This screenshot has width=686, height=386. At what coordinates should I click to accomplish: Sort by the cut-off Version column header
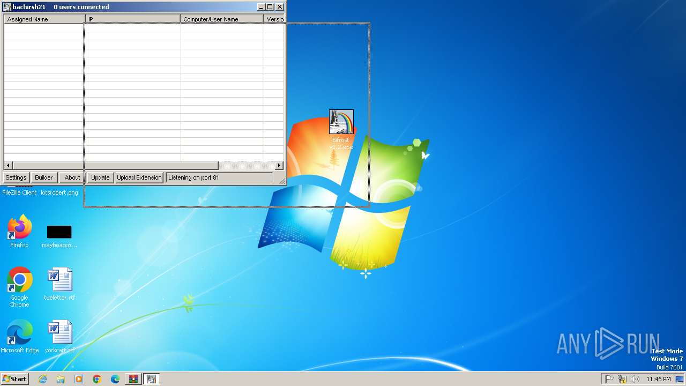point(274,19)
